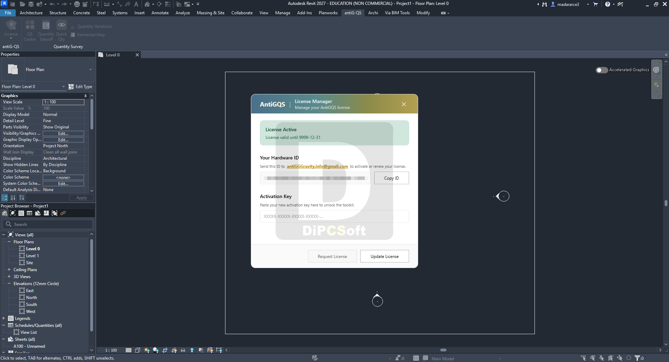Click the Project Browser search field

coord(48,225)
